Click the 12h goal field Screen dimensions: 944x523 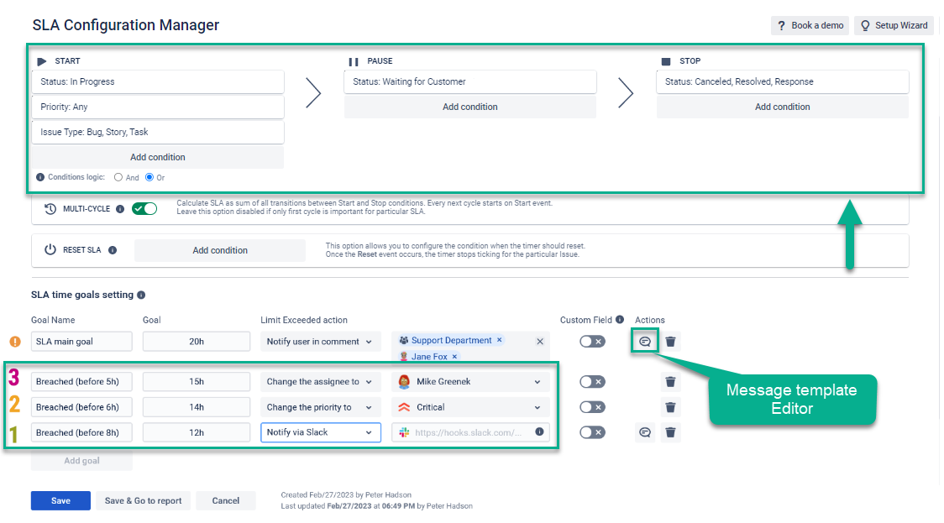pos(197,432)
